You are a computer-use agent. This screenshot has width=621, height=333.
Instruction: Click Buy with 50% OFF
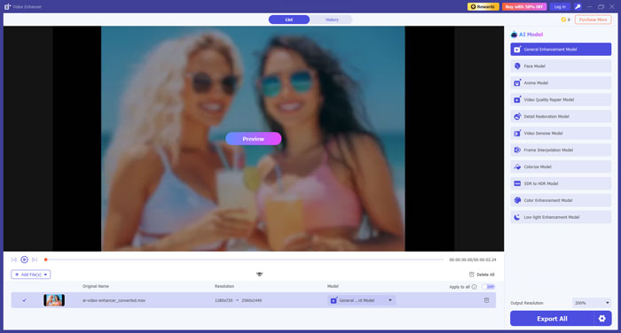pyautogui.click(x=524, y=7)
